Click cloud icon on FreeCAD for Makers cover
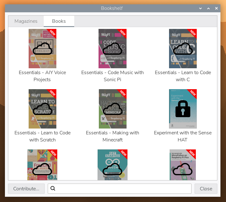 [42, 169]
